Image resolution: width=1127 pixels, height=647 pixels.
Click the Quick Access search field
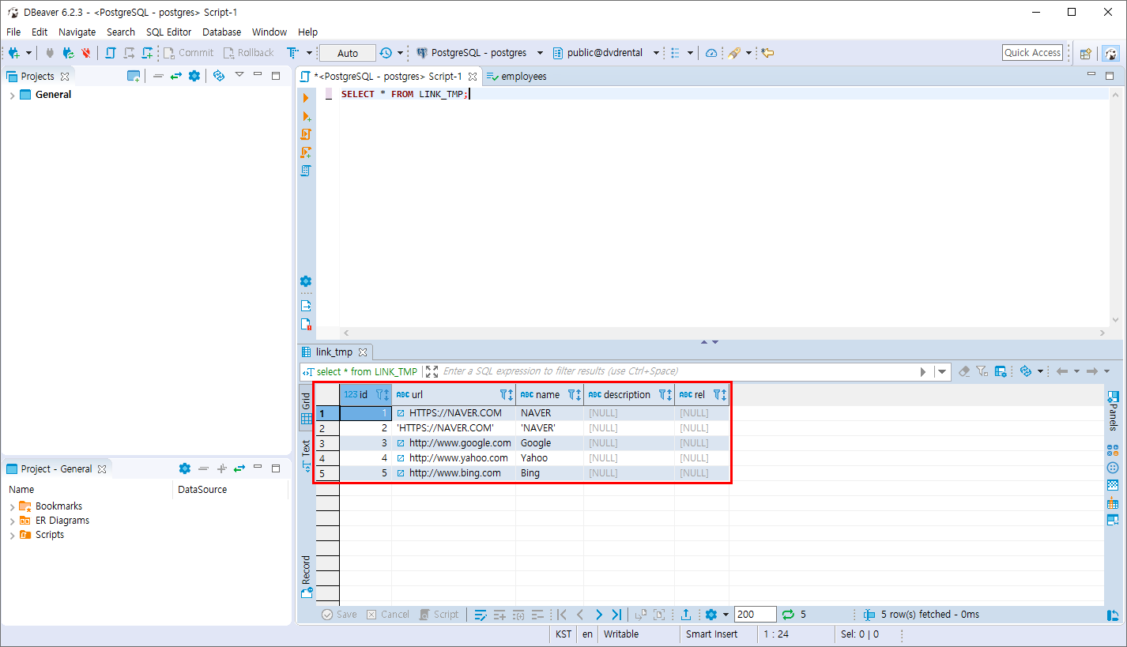(x=1032, y=53)
